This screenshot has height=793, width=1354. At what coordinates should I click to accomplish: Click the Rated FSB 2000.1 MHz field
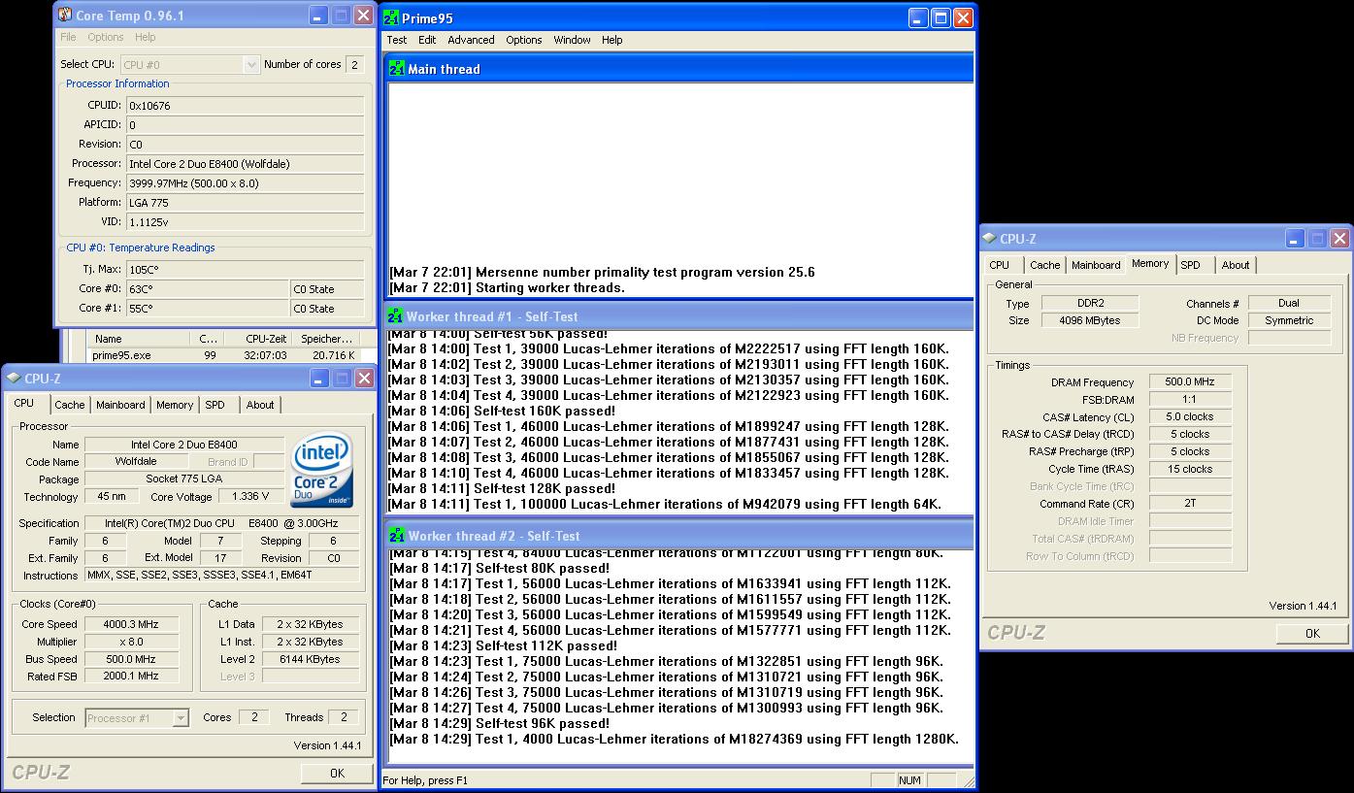point(133,677)
